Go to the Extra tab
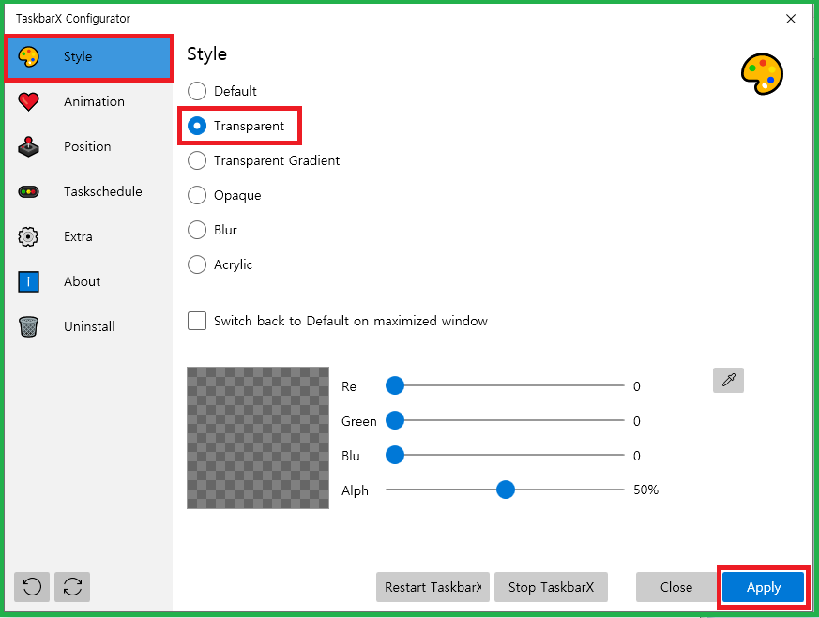The height and width of the screenshot is (618, 819). pyautogui.click(x=89, y=236)
